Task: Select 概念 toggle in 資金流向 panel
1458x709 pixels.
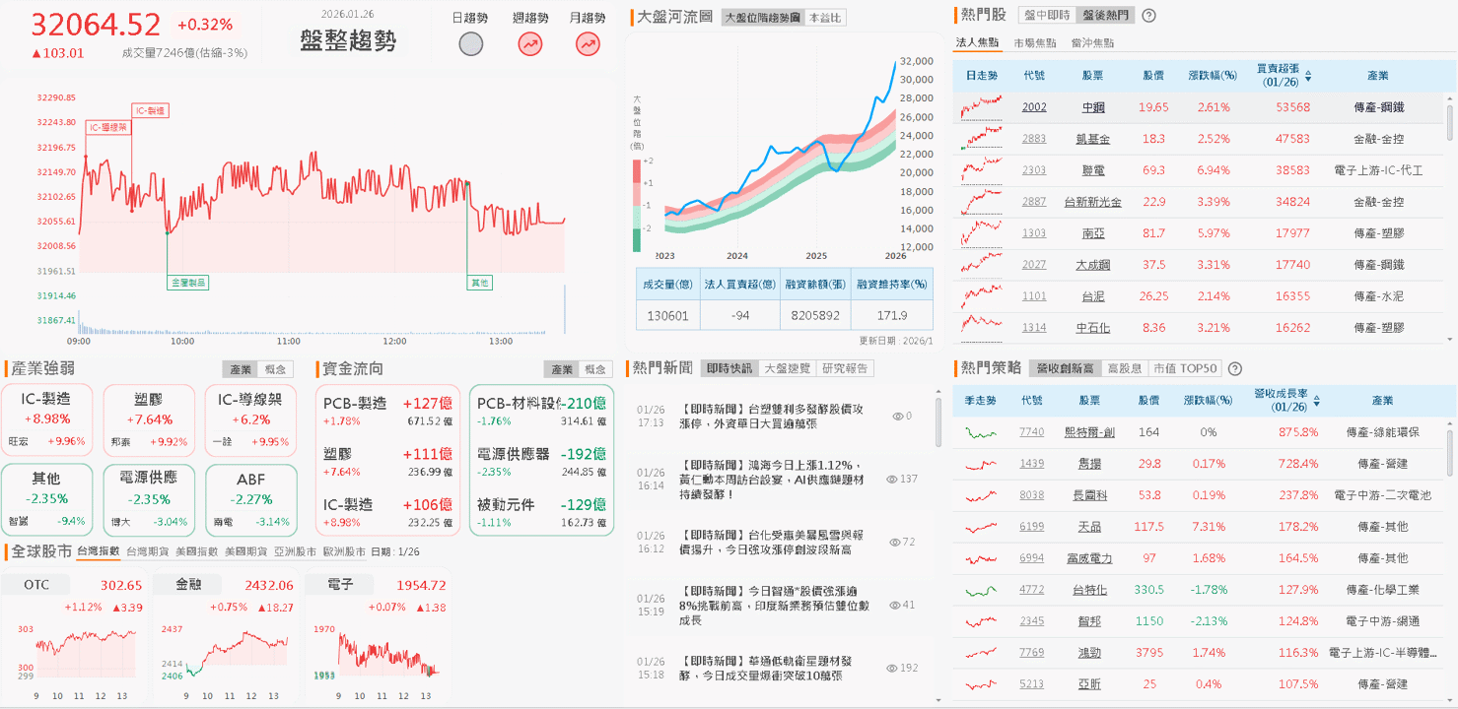Action: [596, 369]
